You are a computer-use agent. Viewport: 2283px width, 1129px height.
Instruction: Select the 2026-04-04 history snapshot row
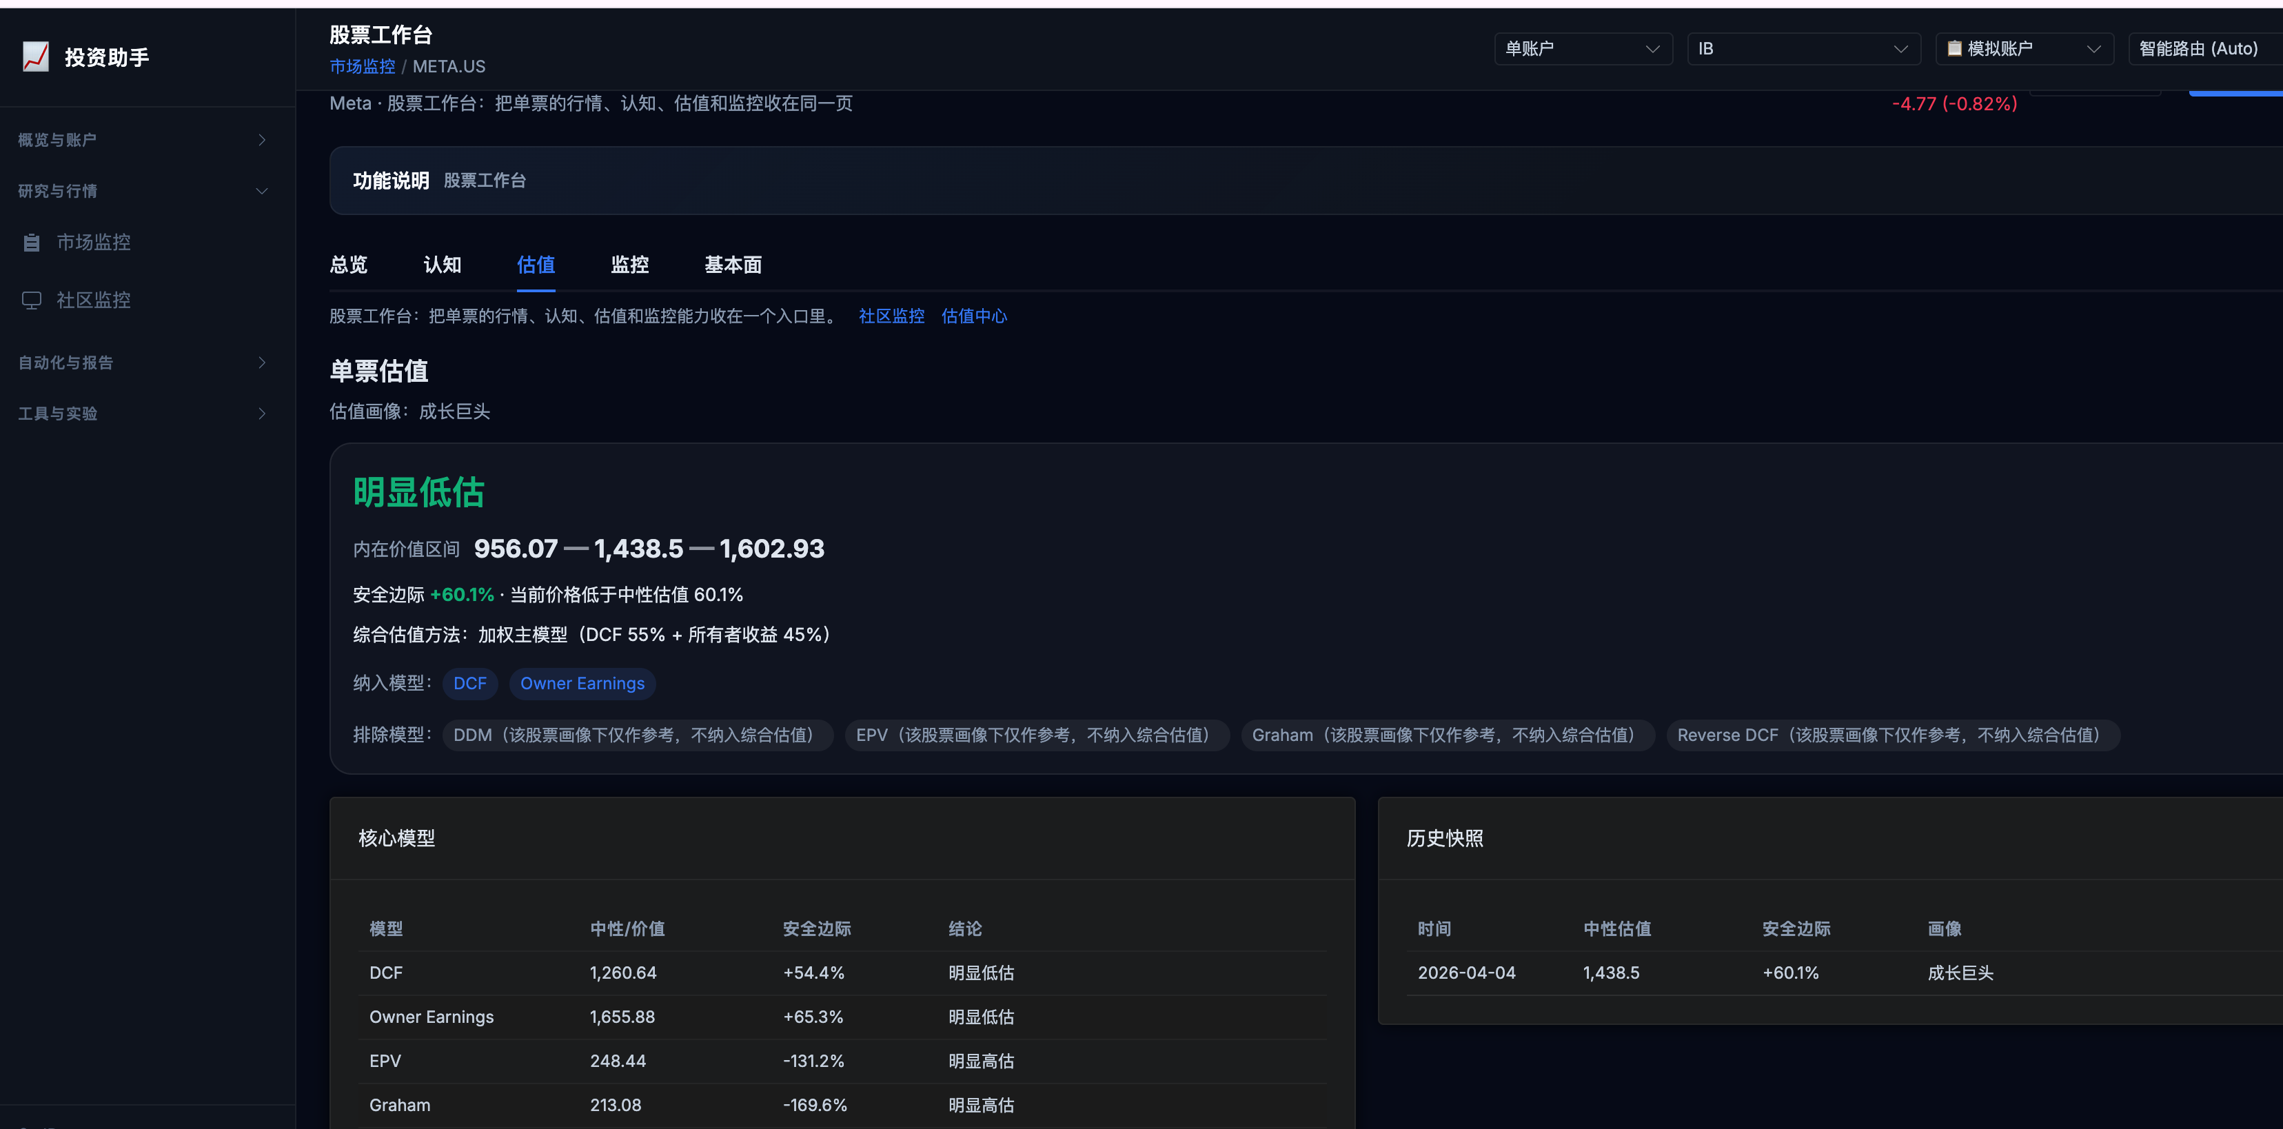point(1466,973)
